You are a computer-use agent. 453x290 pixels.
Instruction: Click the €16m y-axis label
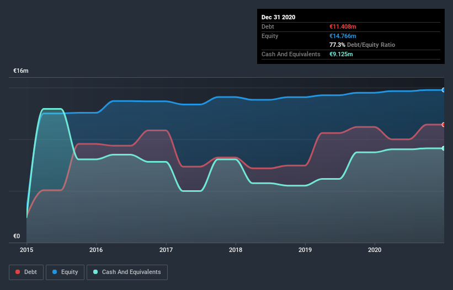pyautogui.click(x=21, y=71)
